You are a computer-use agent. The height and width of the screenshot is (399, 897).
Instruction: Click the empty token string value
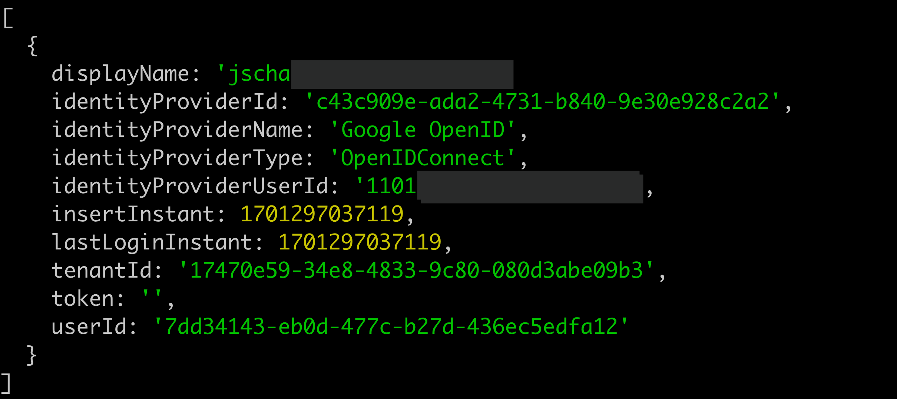(152, 295)
